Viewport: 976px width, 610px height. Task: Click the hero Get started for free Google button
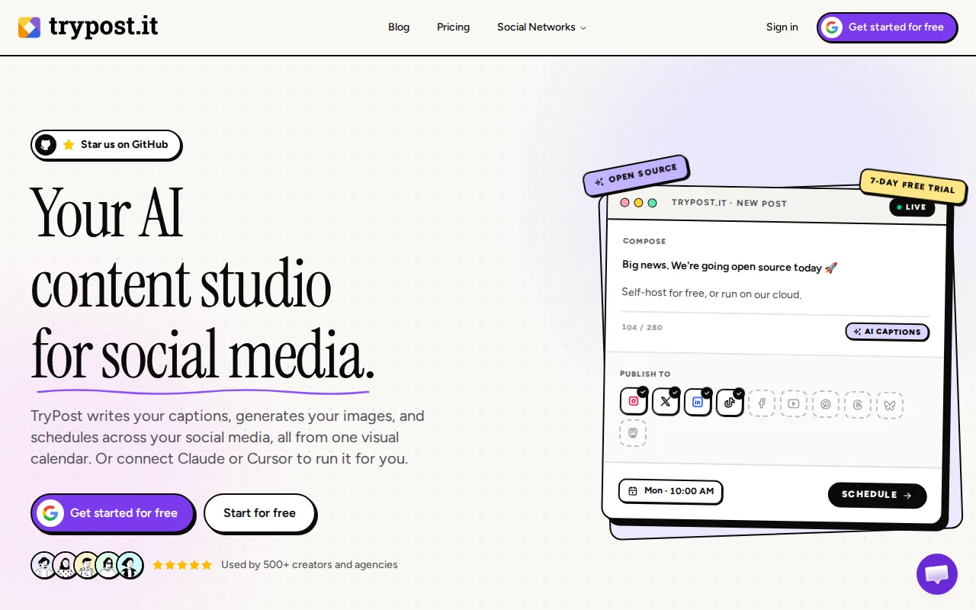(x=112, y=513)
